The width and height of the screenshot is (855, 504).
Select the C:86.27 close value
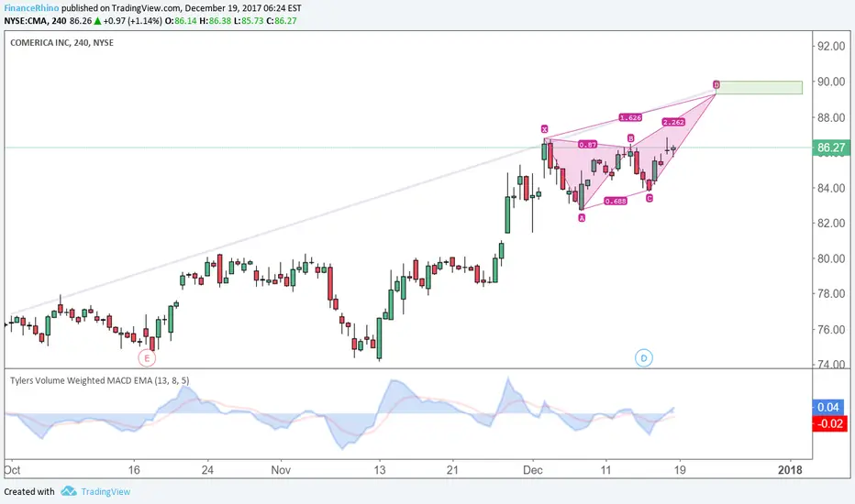[x=282, y=21]
